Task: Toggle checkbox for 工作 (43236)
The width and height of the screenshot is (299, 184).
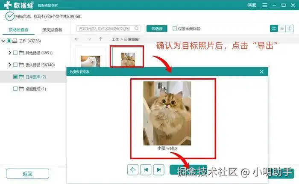Action: click(9, 41)
